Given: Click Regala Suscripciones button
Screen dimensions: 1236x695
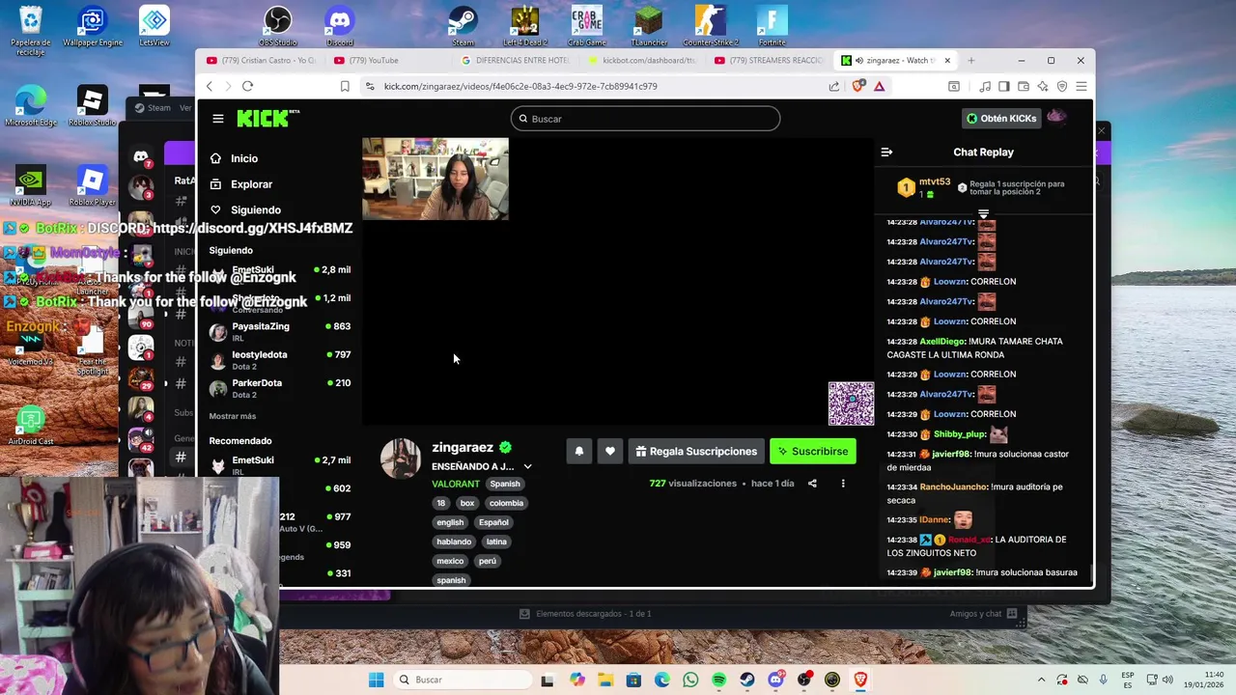Looking at the screenshot, I should 696,451.
